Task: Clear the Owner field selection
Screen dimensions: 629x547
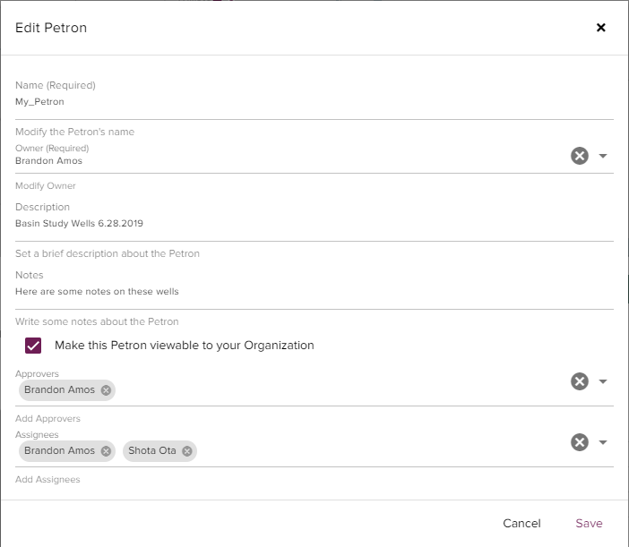Action: click(x=580, y=156)
